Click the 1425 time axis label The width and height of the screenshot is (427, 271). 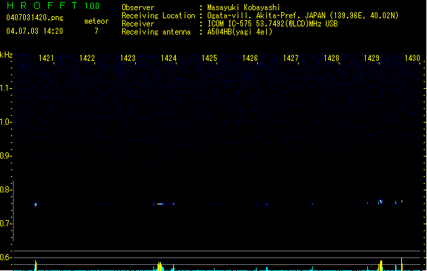tap(209, 58)
